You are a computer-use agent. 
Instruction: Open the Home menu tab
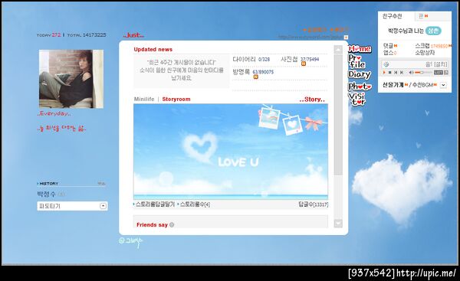pyautogui.click(x=360, y=49)
